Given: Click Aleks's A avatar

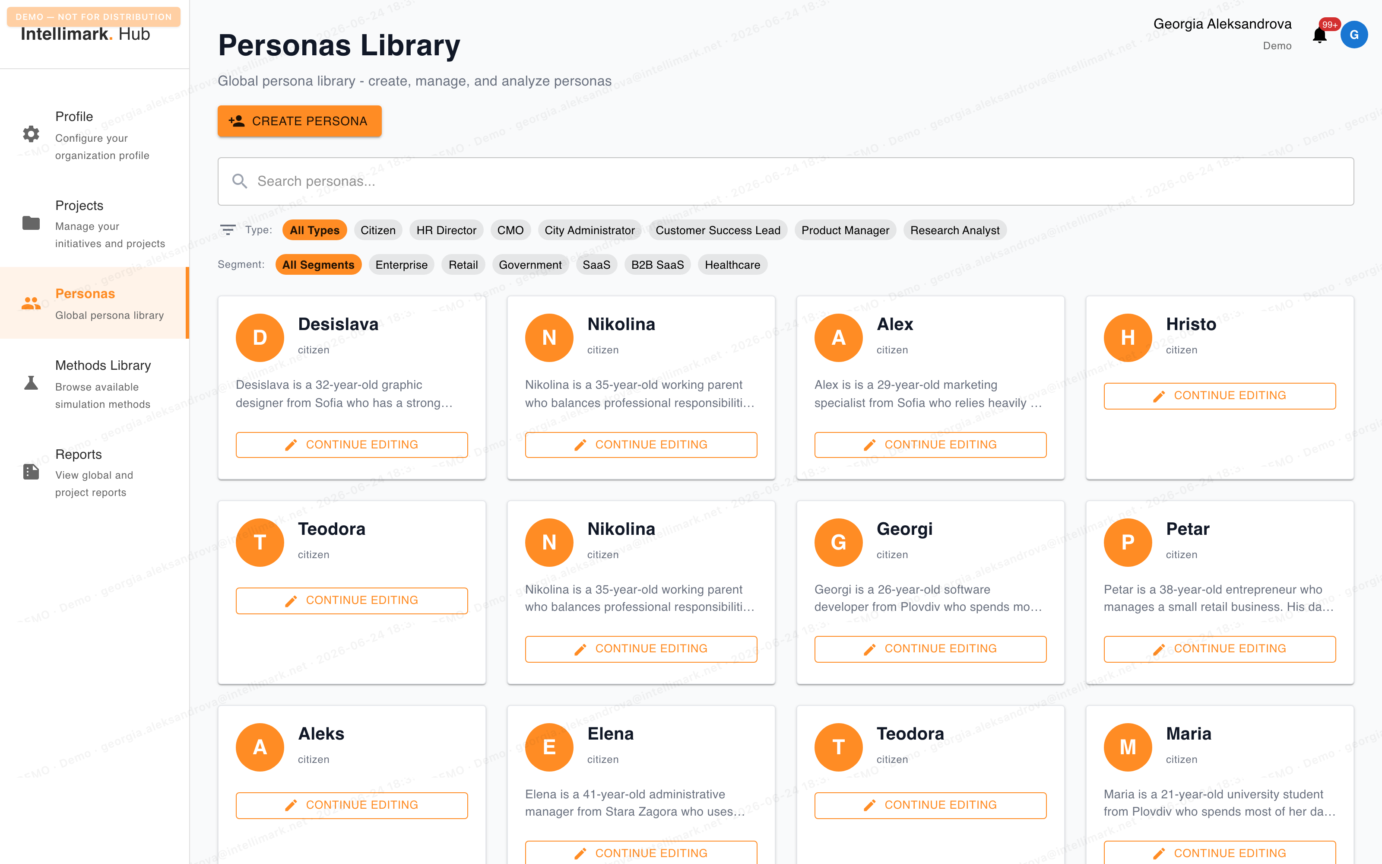Looking at the screenshot, I should [x=260, y=747].
